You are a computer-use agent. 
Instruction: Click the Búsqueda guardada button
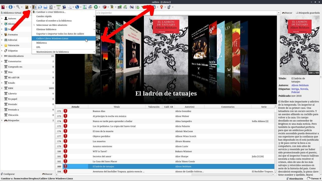click(308, 13)
